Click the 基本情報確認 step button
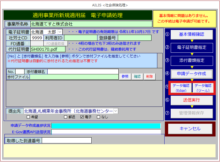220x162 pixels. coord(192,34)
